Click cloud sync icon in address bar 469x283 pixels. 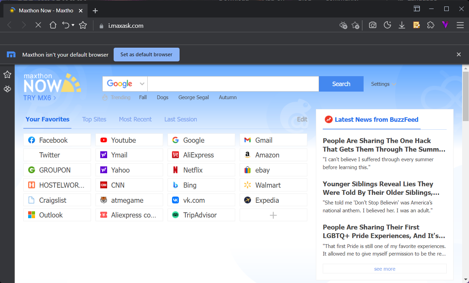[x=343, y=25]
